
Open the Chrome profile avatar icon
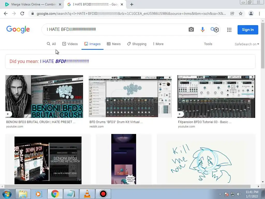point(251,13)
